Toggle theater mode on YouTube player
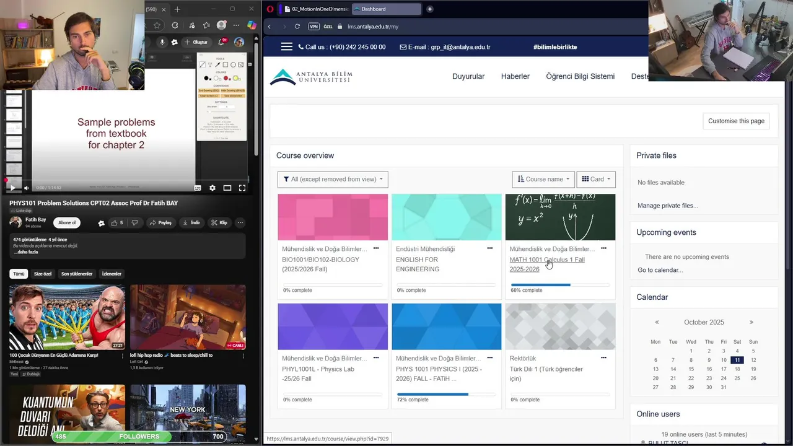Image resolution: width=793 pixels, height=446 pixels. [227, 188]
